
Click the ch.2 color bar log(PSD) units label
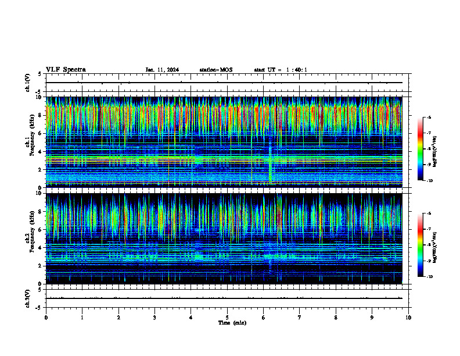coord(436,247)
